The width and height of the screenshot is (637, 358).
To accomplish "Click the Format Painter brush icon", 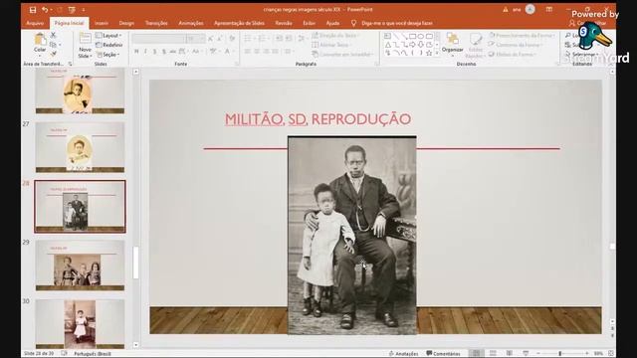I will (x=53, y=54).
